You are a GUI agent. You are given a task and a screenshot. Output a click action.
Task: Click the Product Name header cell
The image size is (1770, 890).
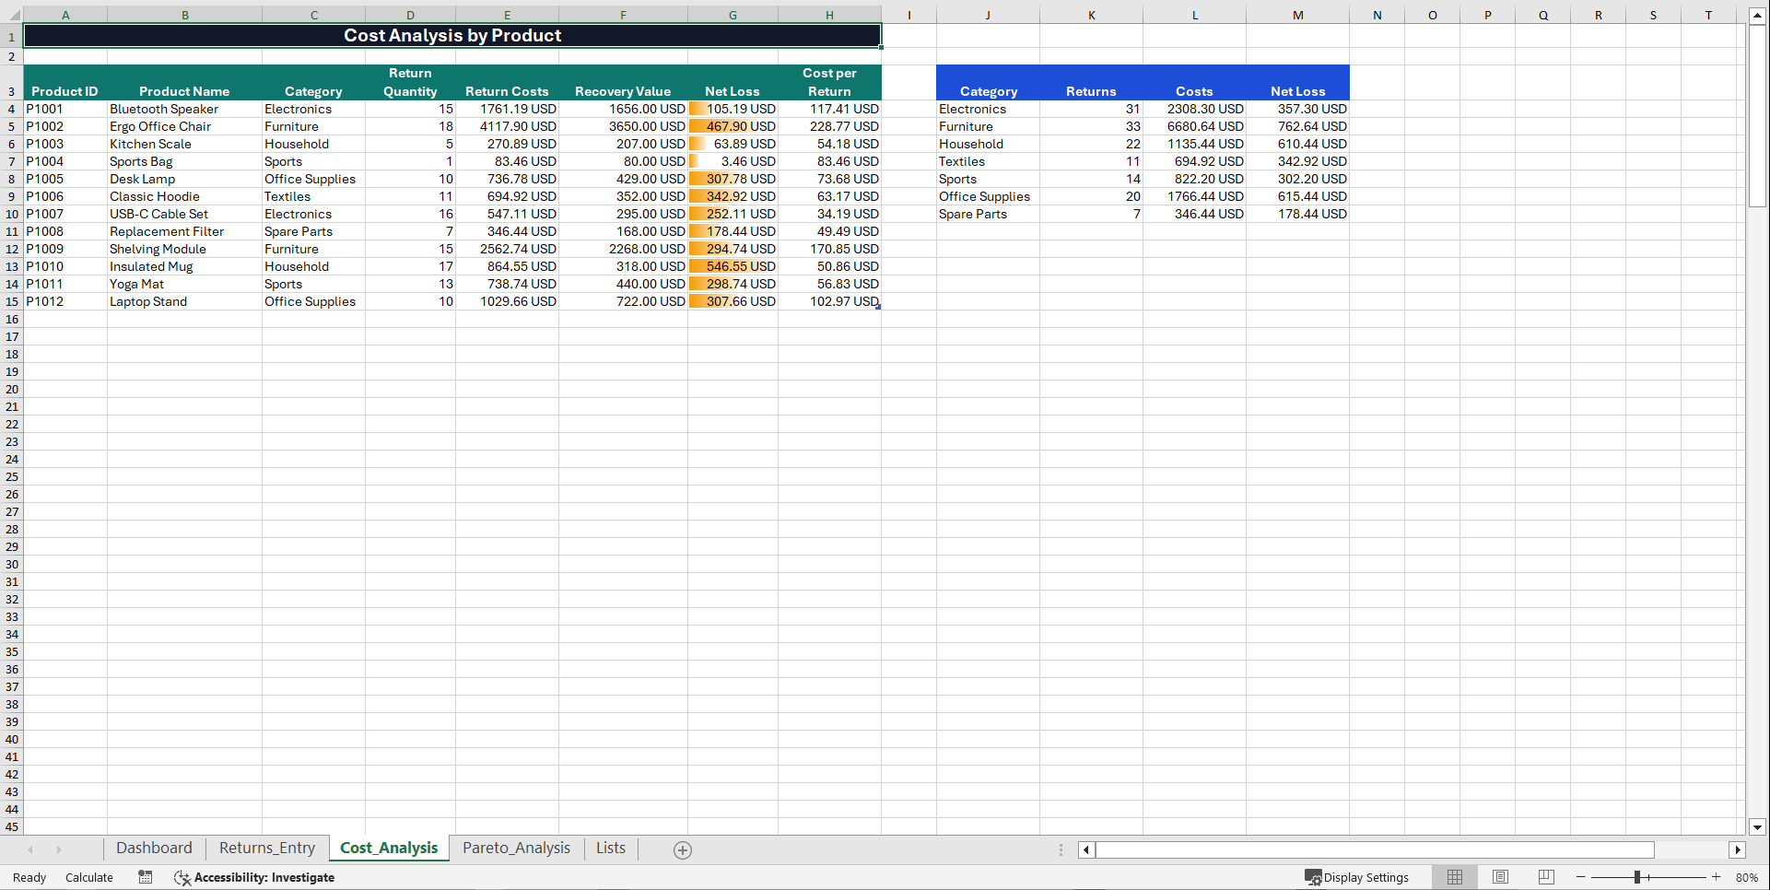[184, 82]
